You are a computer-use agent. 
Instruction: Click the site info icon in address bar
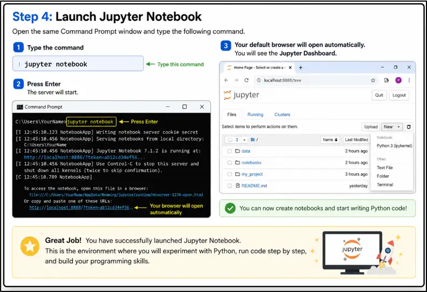pos(259,80)
